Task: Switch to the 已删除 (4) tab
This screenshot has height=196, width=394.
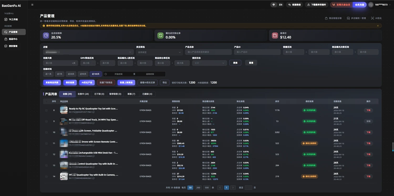Action: 147,94
